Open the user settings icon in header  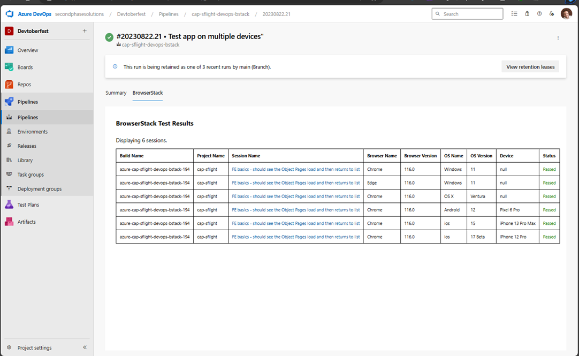point(552,14)
